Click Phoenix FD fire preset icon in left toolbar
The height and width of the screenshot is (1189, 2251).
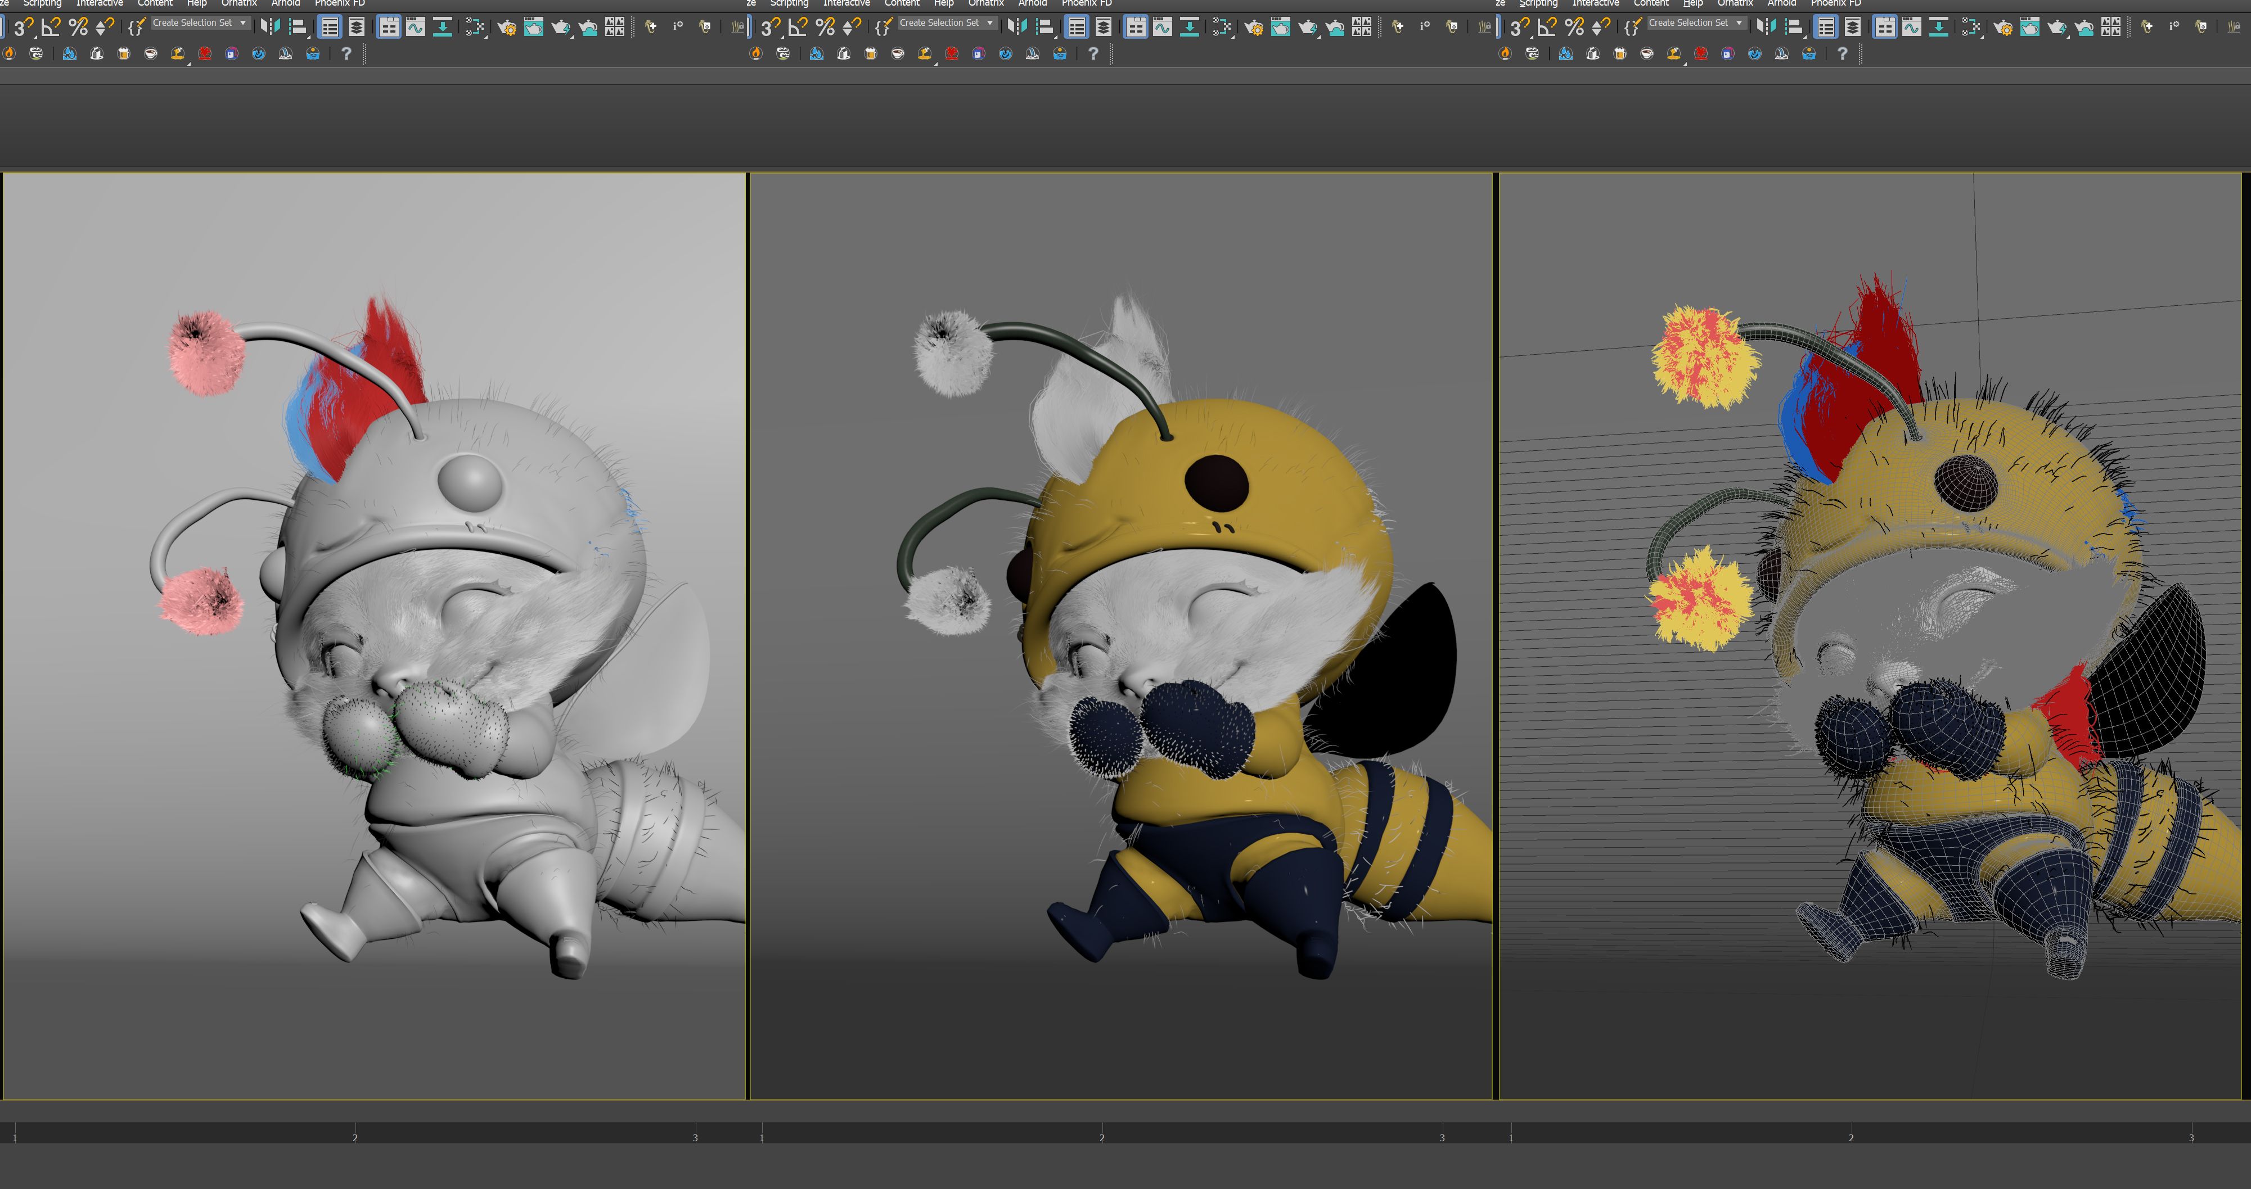point(10,54)
